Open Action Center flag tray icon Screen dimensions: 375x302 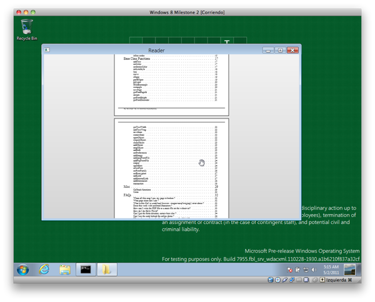(x=289, y=270)
